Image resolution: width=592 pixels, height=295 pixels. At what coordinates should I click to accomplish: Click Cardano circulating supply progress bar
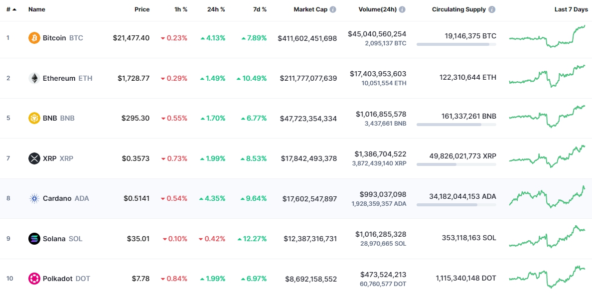(x=456, y=205)
